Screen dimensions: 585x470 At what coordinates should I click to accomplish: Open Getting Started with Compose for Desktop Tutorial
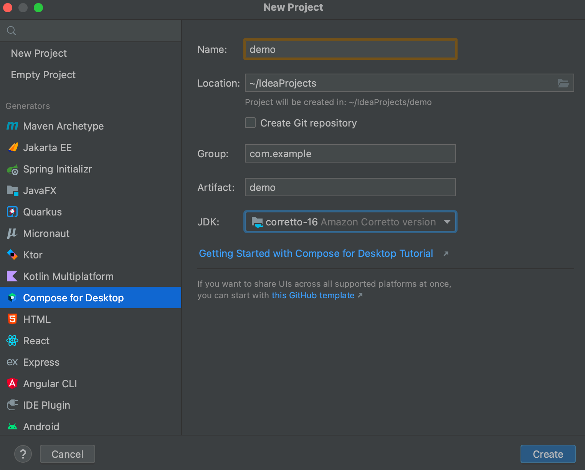coord(316,253)
